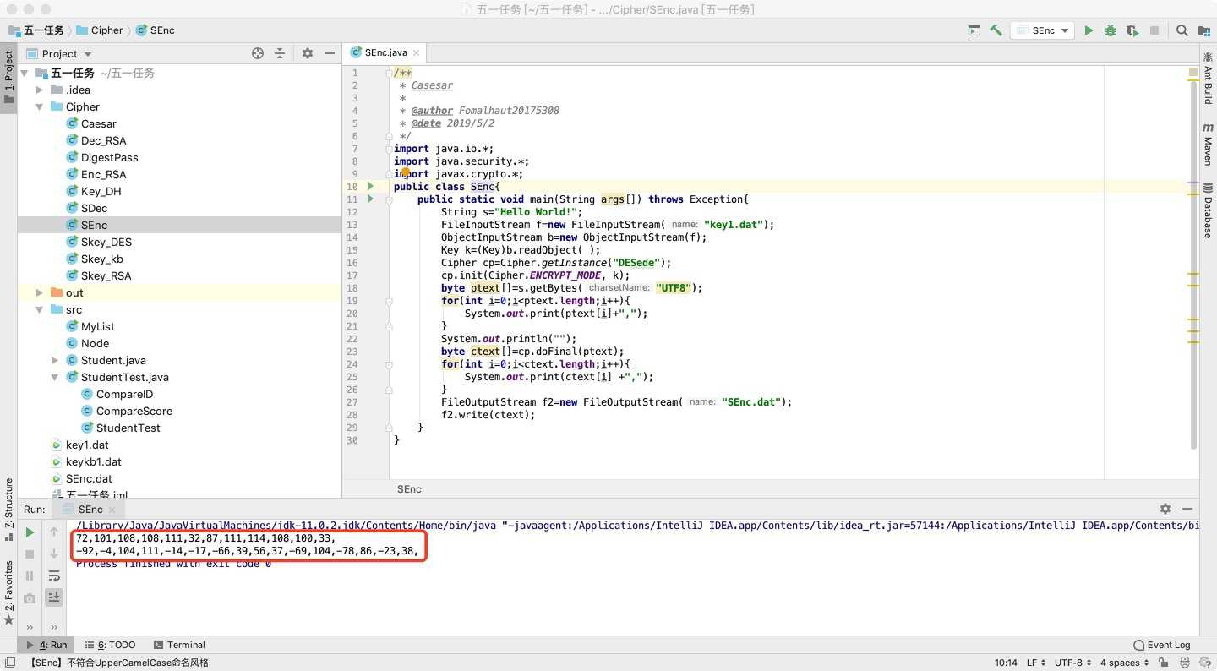
Task: Locate current file with crosshair icon in Project panel
Action: click(258, 53)
